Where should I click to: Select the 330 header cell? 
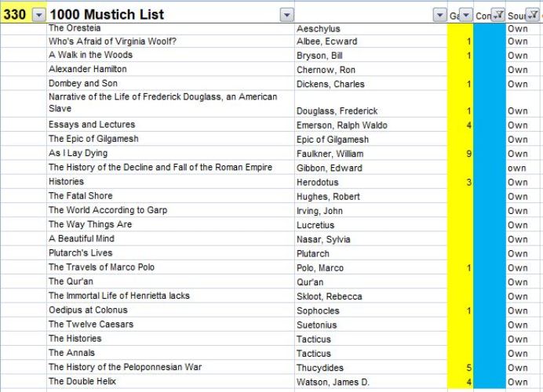pos(24,13)
